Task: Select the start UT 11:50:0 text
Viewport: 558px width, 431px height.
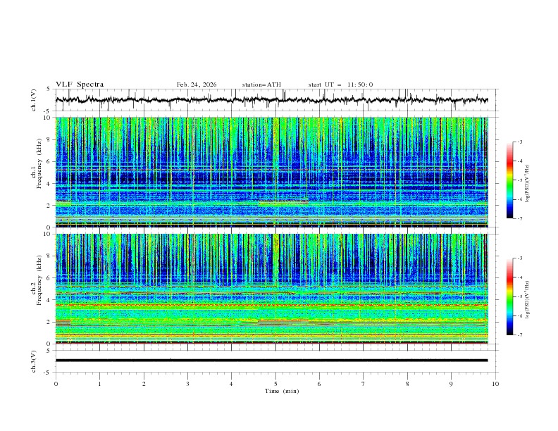Action: tap(340, 85)
